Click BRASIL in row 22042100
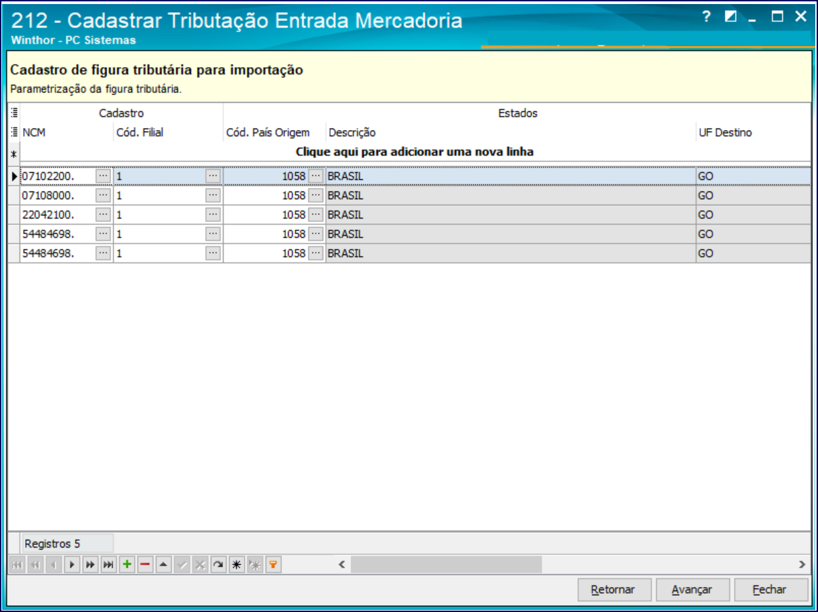818x612 pixels. (346, 215)
